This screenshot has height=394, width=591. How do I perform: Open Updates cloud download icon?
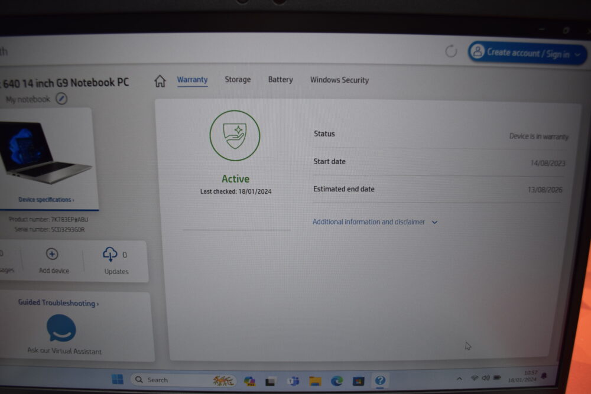(x=110, y=254)
